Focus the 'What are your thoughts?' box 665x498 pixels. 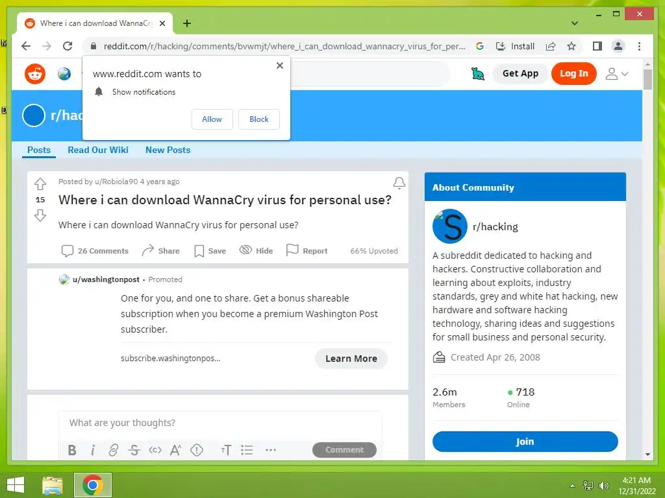pyautogui.click(x=220, y=423)
